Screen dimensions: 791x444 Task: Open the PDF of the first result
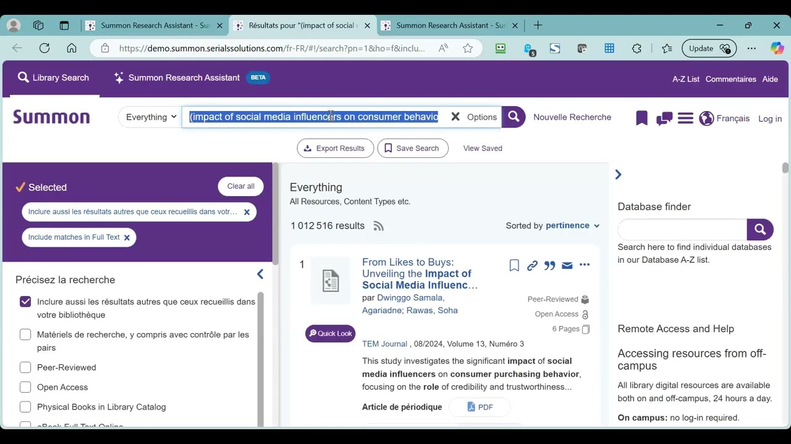pyautogui.click(x=480, y=407)
